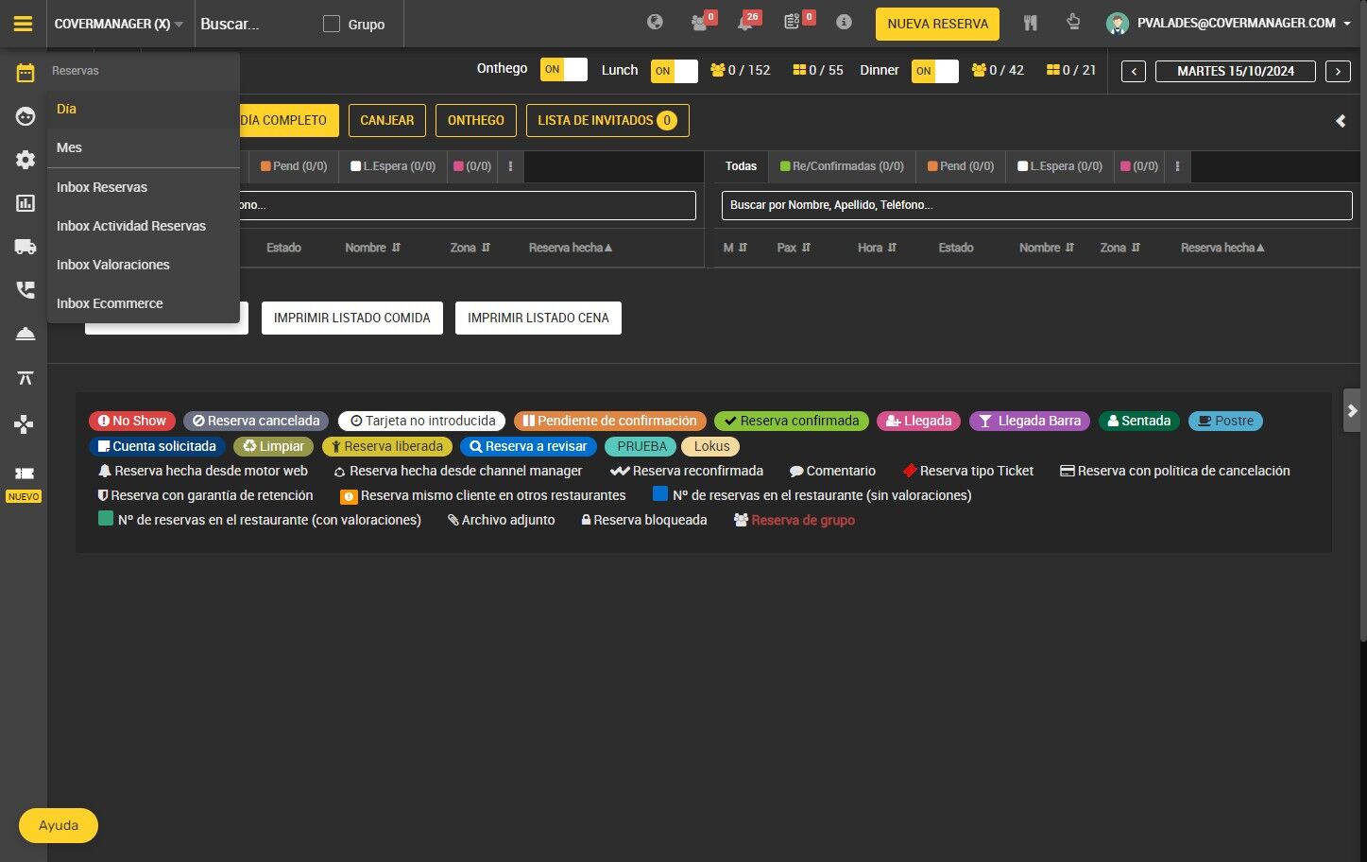Open the COVERMANAGER (X) restaurant dropdown

[119, 24]
